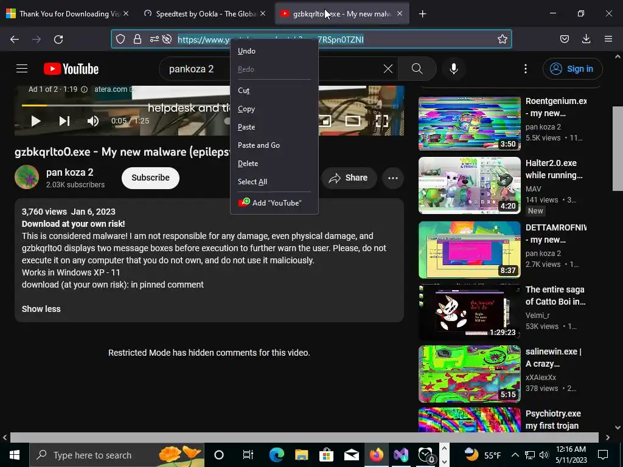Choose Delete in the context menu

(274, 164)
